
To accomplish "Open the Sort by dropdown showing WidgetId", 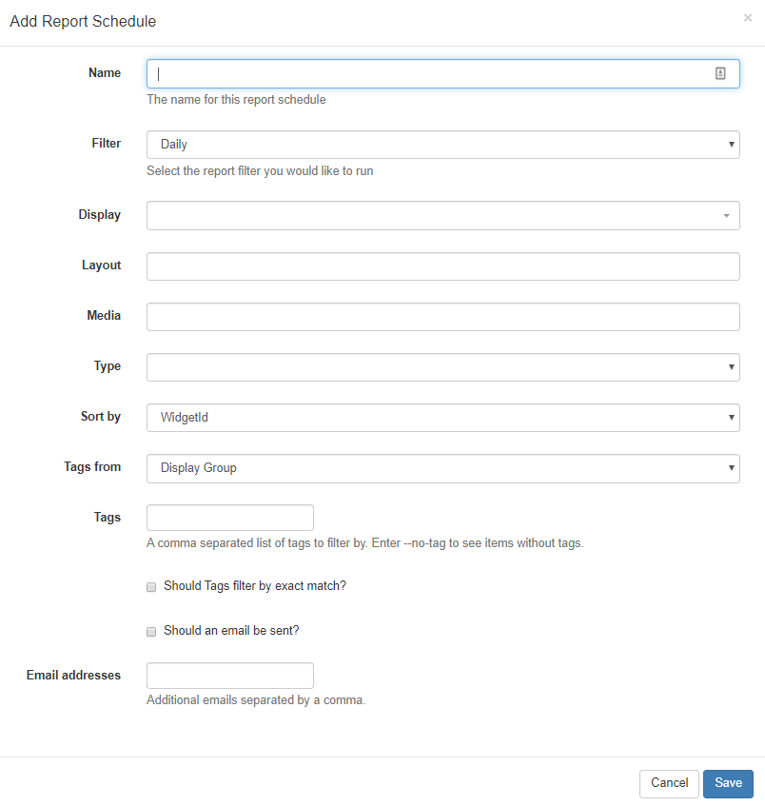I will [x=442, y=418].
